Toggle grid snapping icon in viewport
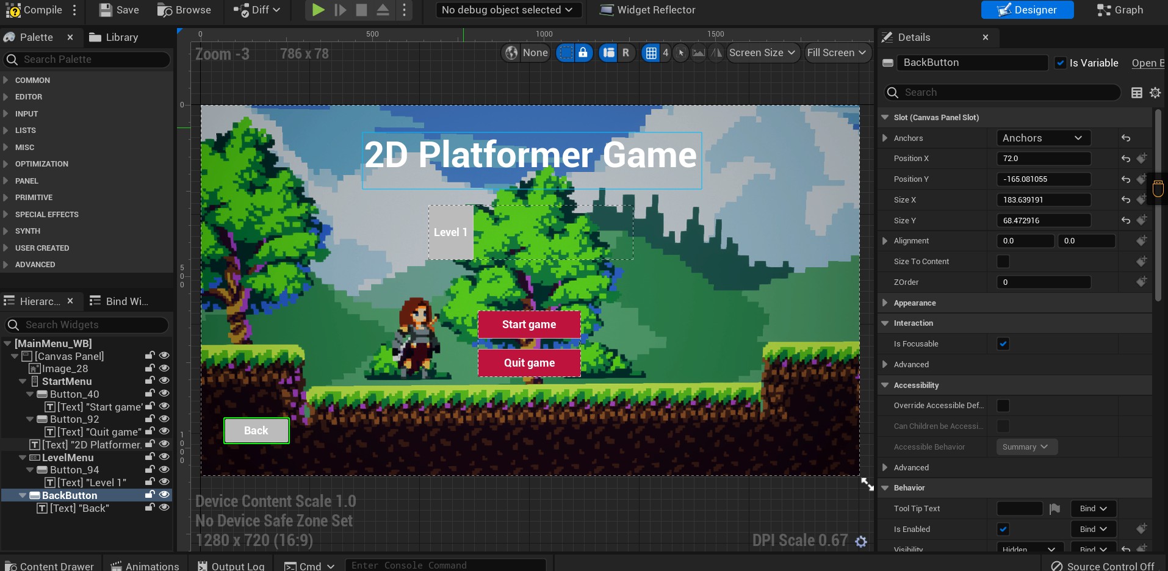Viewport: 1168px width, 571px height. tap(651, 53)
